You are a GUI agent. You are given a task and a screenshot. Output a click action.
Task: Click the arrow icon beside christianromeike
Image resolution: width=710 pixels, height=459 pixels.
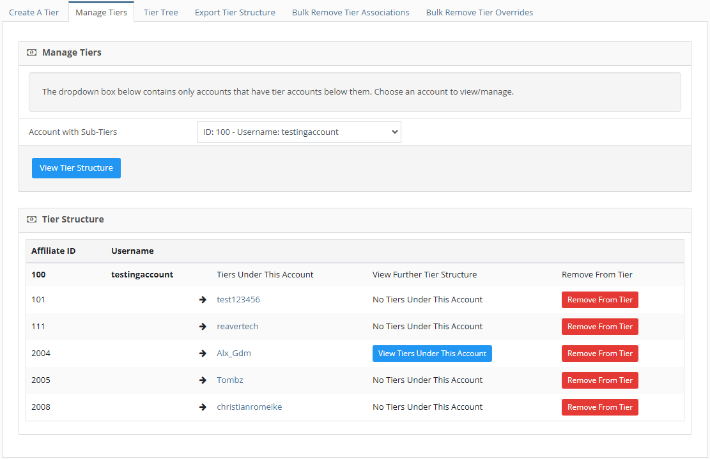(203, 407)
